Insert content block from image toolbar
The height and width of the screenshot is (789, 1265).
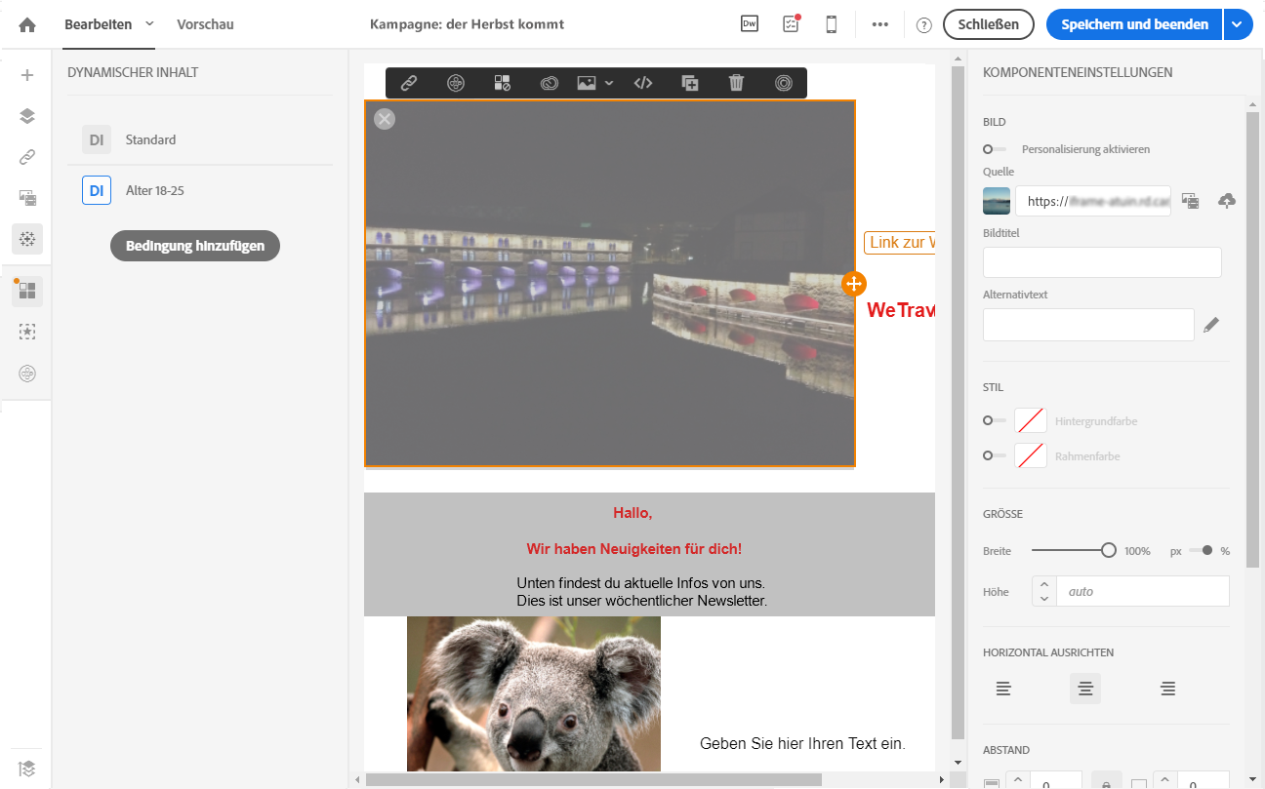pos(503,83)
